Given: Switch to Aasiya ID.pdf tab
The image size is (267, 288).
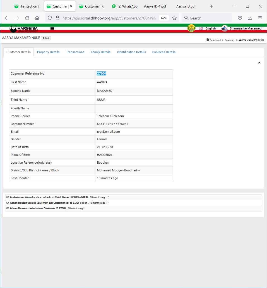Looking at the screenshot, I should [x=186, y=6].
